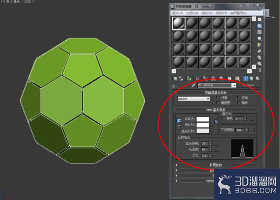Enable the 双面 (2-Sided) checkbox

coord(238,97)
